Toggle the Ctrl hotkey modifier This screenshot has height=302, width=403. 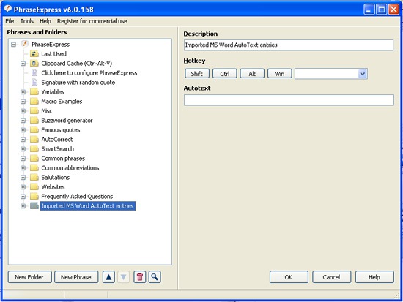tap(225, 74)
